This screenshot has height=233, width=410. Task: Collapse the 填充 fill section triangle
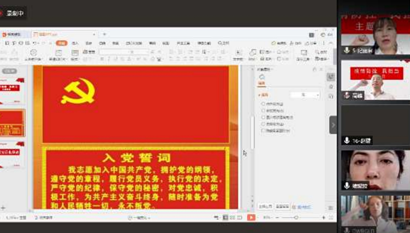tap(259, 95)
